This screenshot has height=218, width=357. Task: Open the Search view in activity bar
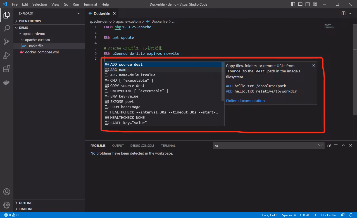point(7,28)
